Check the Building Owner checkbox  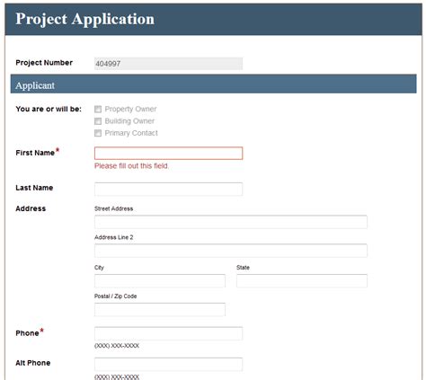pos(98,121)
